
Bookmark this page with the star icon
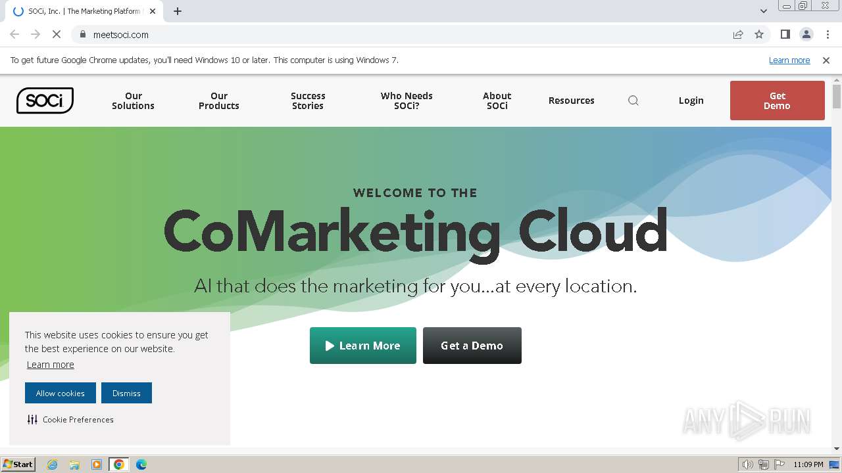pos(759,35)
